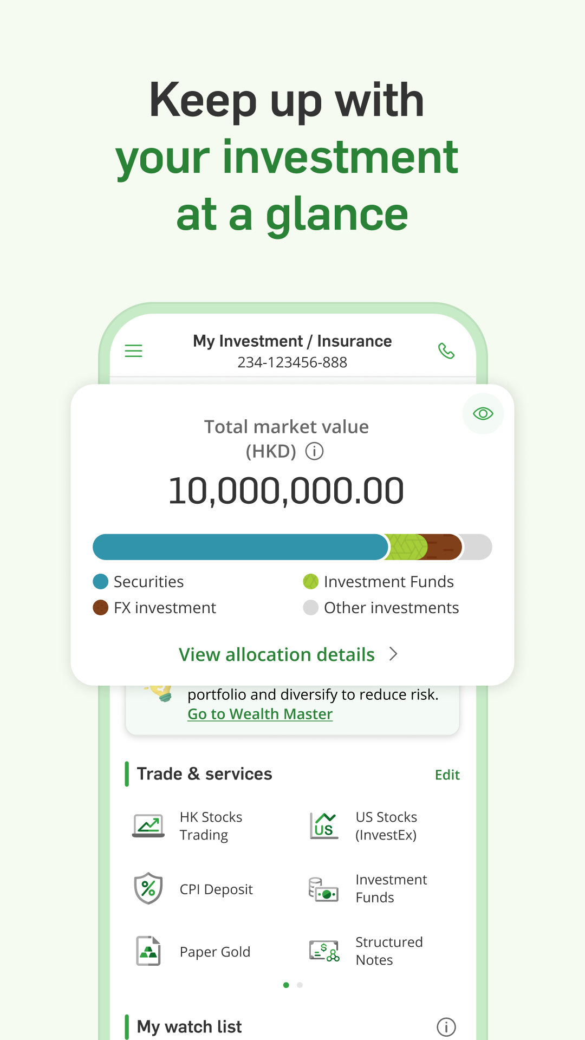Open the hamburger menu

point(133,351)
